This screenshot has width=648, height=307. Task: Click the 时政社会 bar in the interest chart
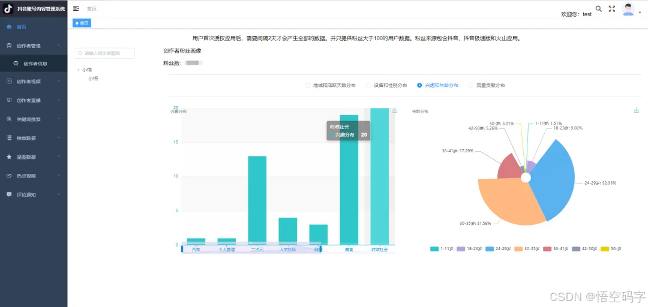click(x=379, y=176)
